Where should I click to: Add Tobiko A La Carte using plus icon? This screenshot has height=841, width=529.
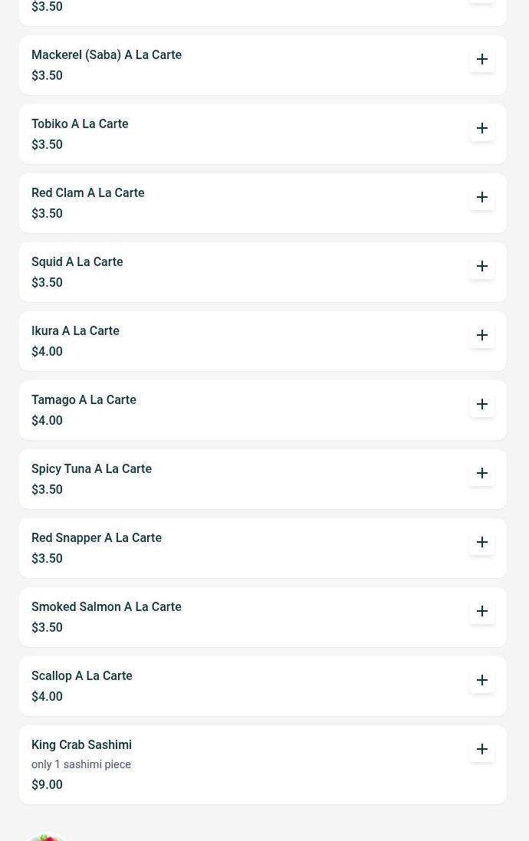tap(481, 128)
